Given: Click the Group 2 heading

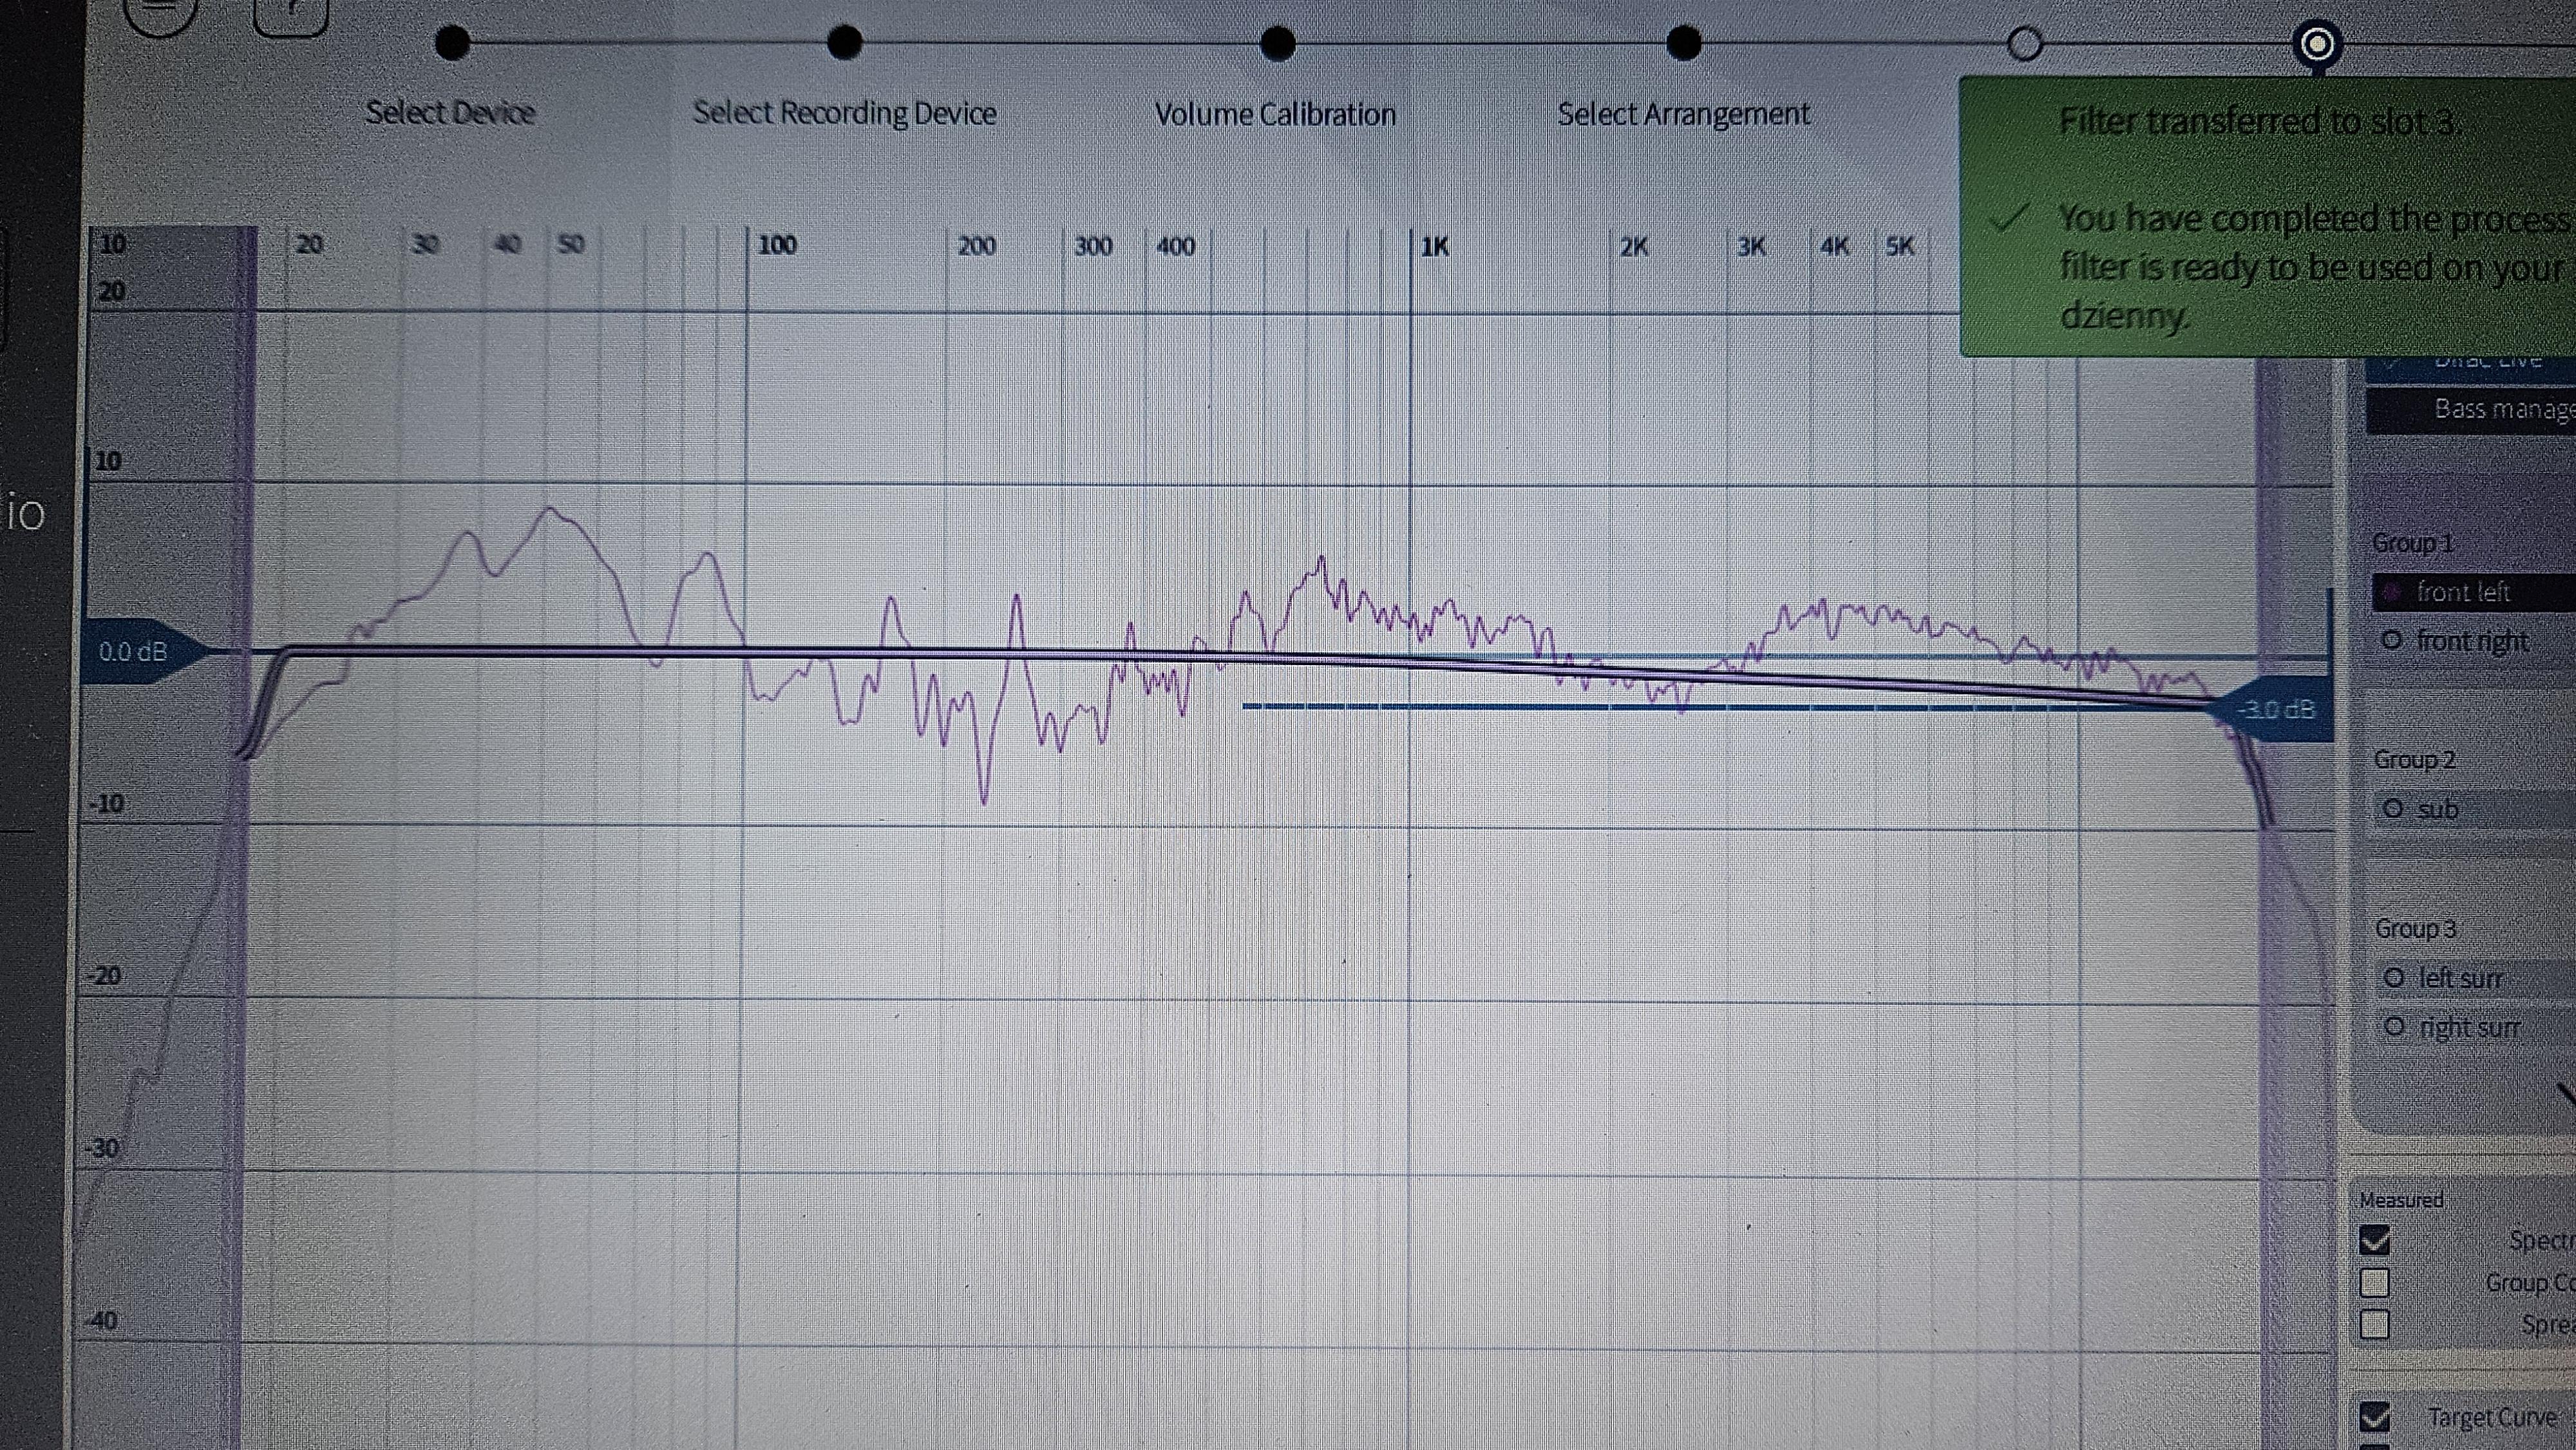Looking at the screenshot, I should click(2414, 760).
